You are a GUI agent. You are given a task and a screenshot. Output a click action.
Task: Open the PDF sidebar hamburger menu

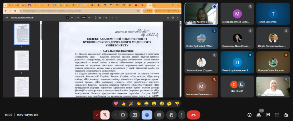point(7,18)
